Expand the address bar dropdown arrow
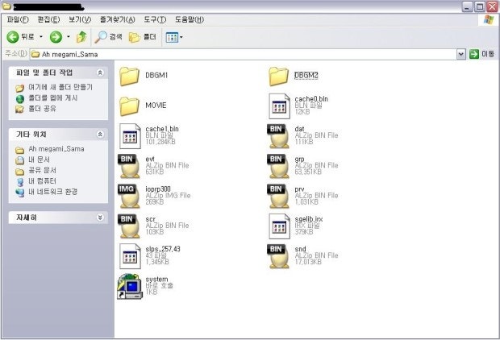The width and height of the screenshot is (500, 340). pyautogui.click(x=462, y=54)
